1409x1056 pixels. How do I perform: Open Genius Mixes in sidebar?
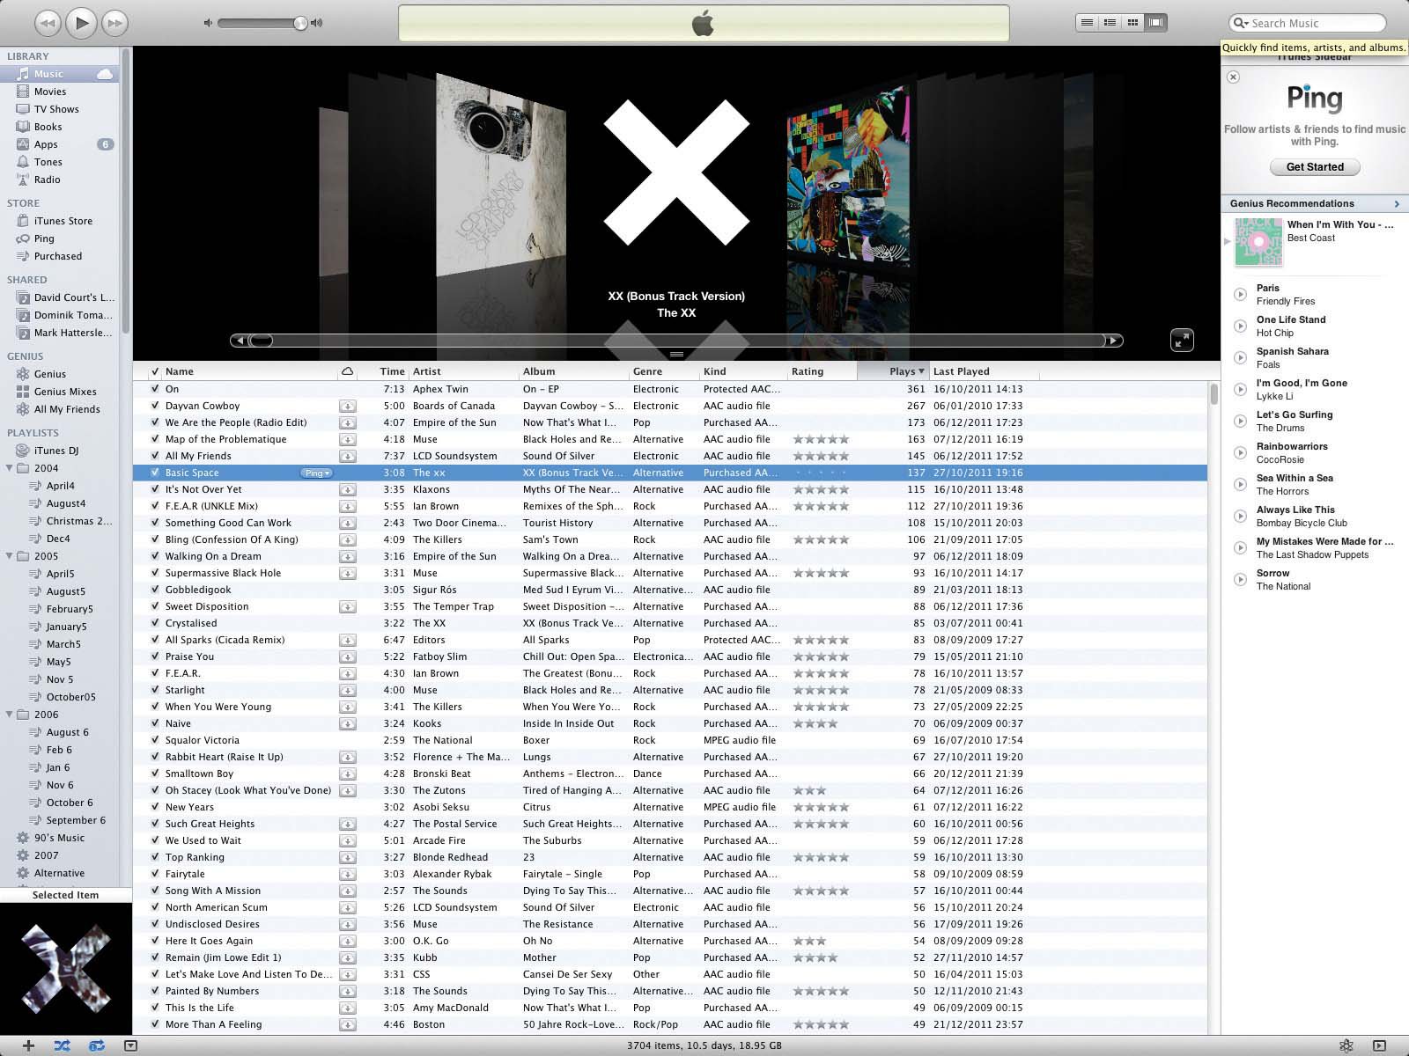pos(65,392)
